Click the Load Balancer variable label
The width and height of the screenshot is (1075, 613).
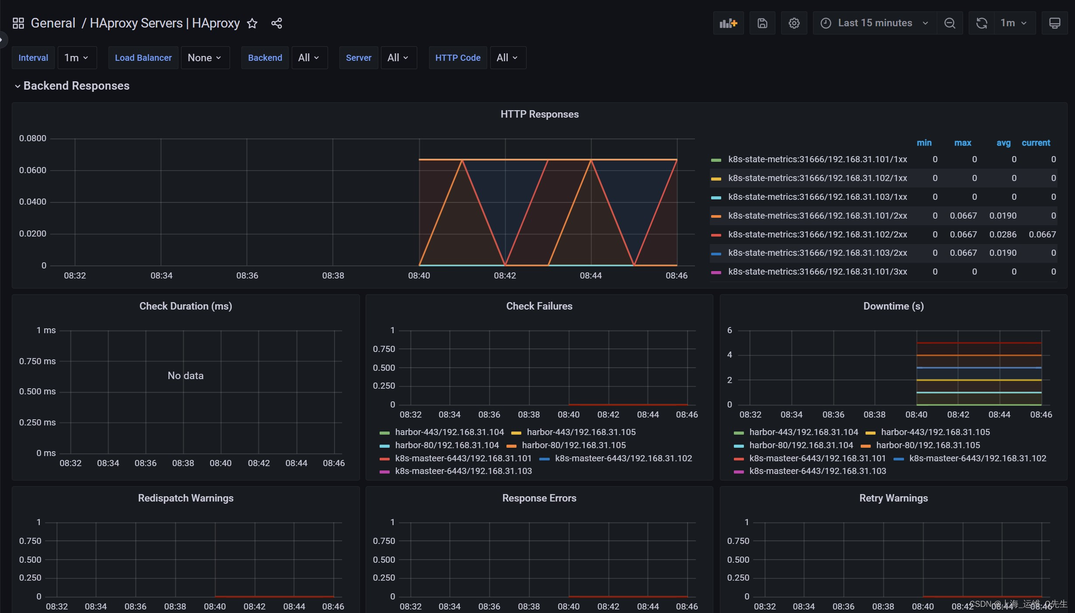[x=143, y=58]
